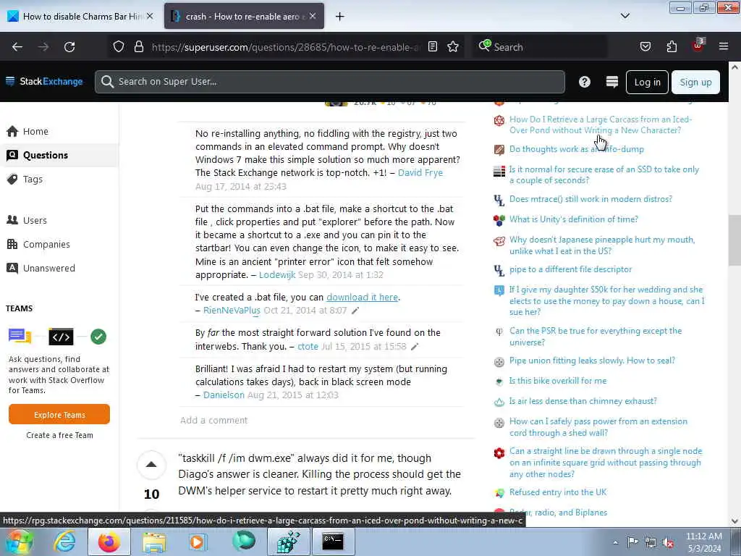
Task: Click Add a comment
Action: pyautogui.click(x=213, y=420)
